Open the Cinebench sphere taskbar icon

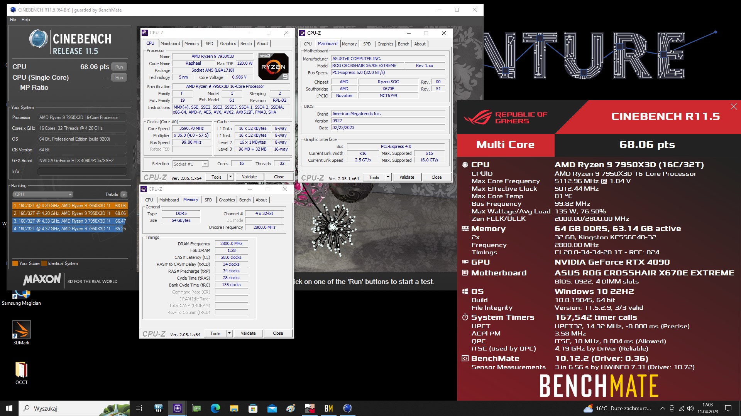tap(347, 408)
